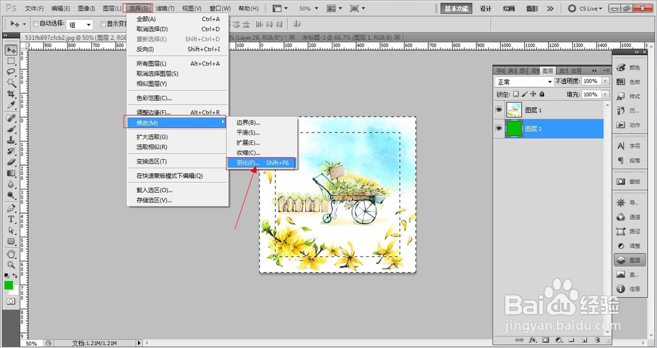
Task: Toggle 显示变换 show transform controls checkbox
Action: point(103,24)
